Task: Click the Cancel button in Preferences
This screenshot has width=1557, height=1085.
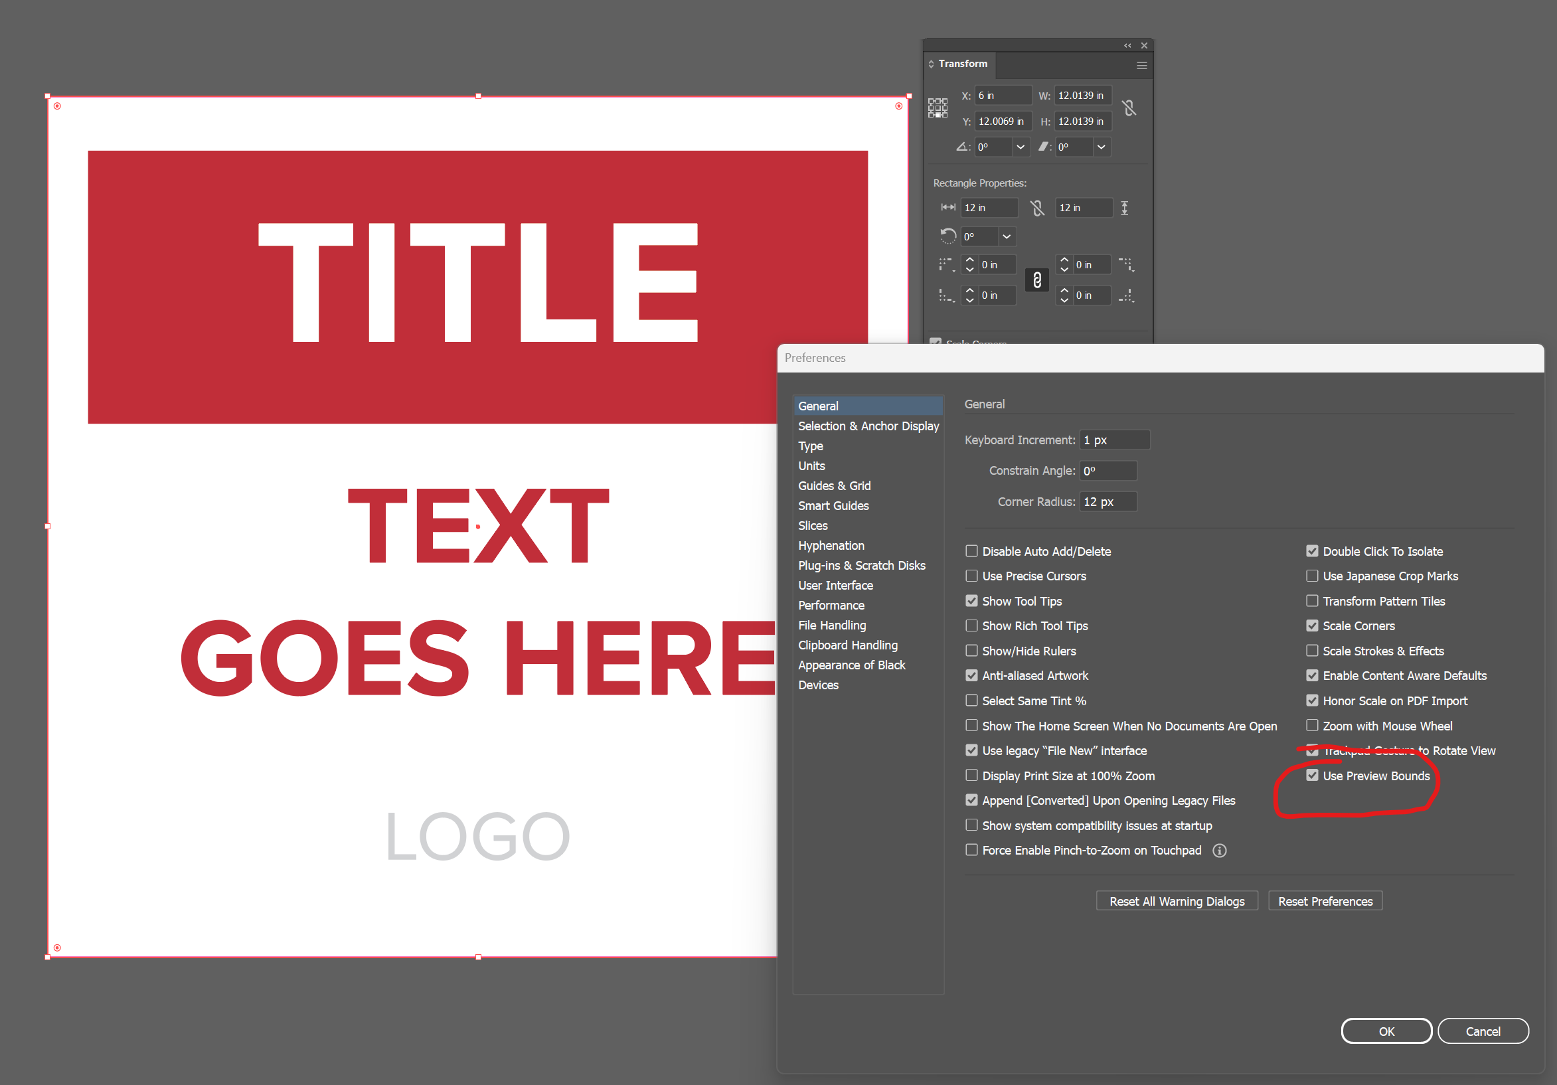Action: [1483, 1031]
